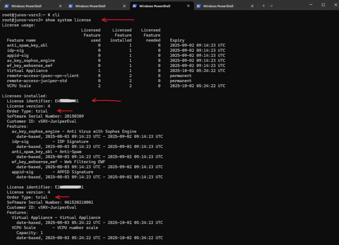Minimize the terminal window
Screen dimensions: 339x245
311,5
